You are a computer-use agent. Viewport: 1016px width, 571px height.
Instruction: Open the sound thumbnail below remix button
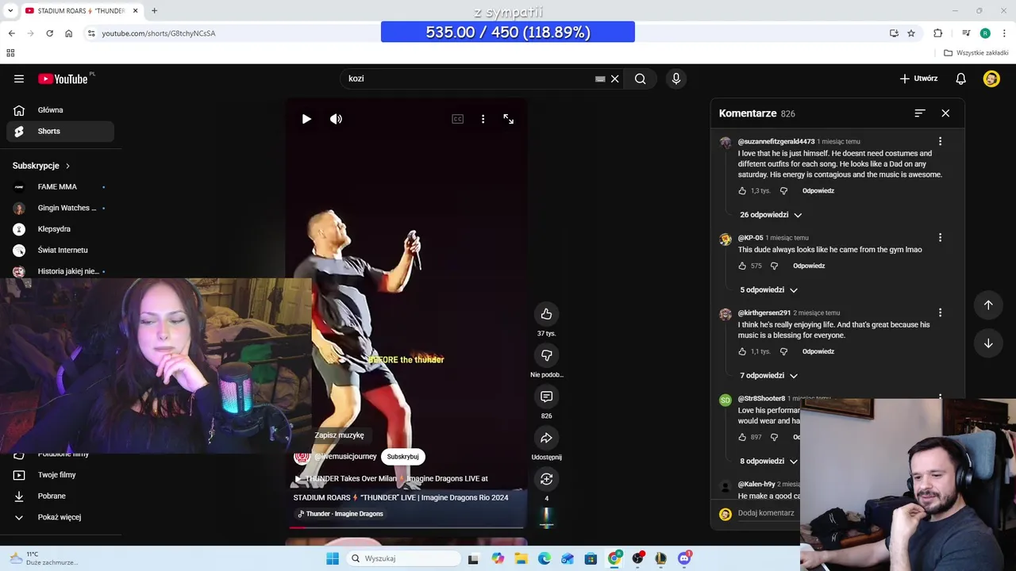pos(546,516)
